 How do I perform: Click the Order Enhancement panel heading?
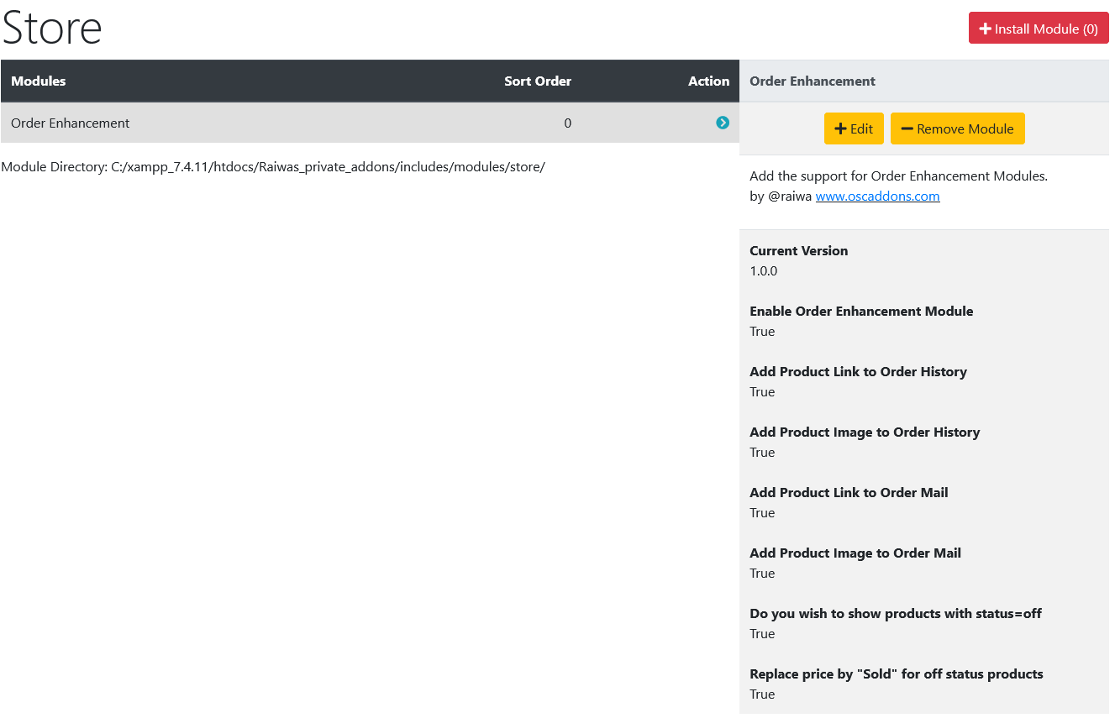coord(813,81)
